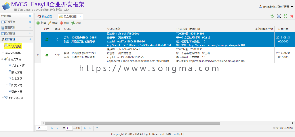This screenshot has height=137, width=295.
Task: Open 请求回复记录 tree item
Action: pos(14,98)
